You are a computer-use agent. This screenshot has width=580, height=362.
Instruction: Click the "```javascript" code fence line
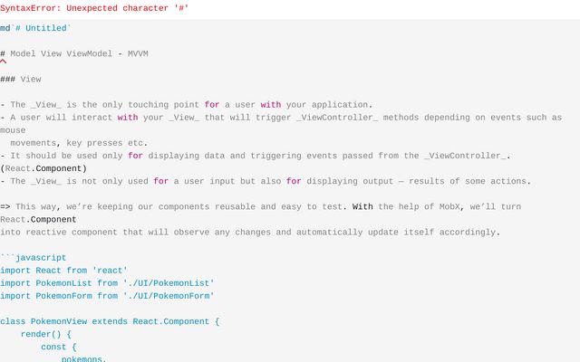34,257
